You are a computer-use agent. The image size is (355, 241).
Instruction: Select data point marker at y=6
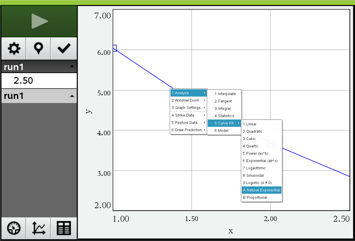click(x=114, y=48)
